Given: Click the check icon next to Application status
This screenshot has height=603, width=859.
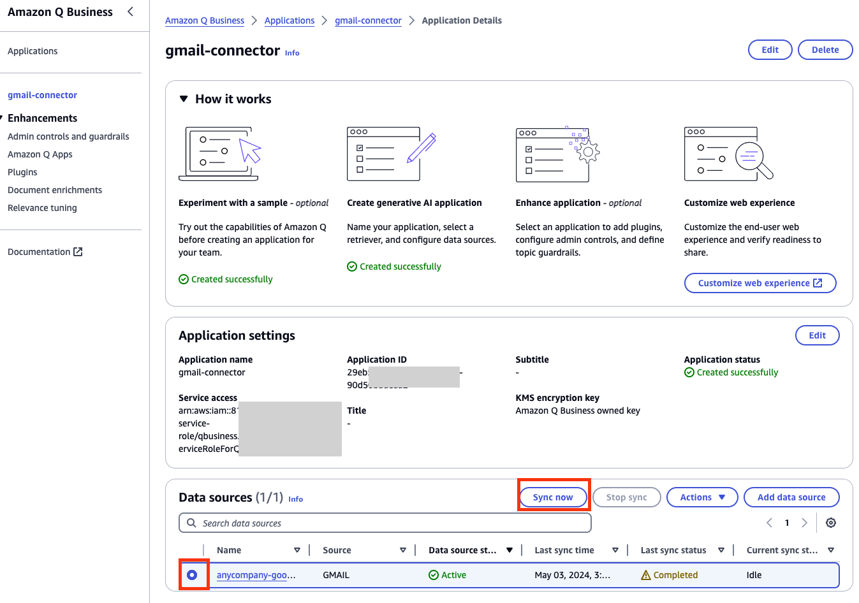Looking at the screenshot, I should [x=689, y=372].
